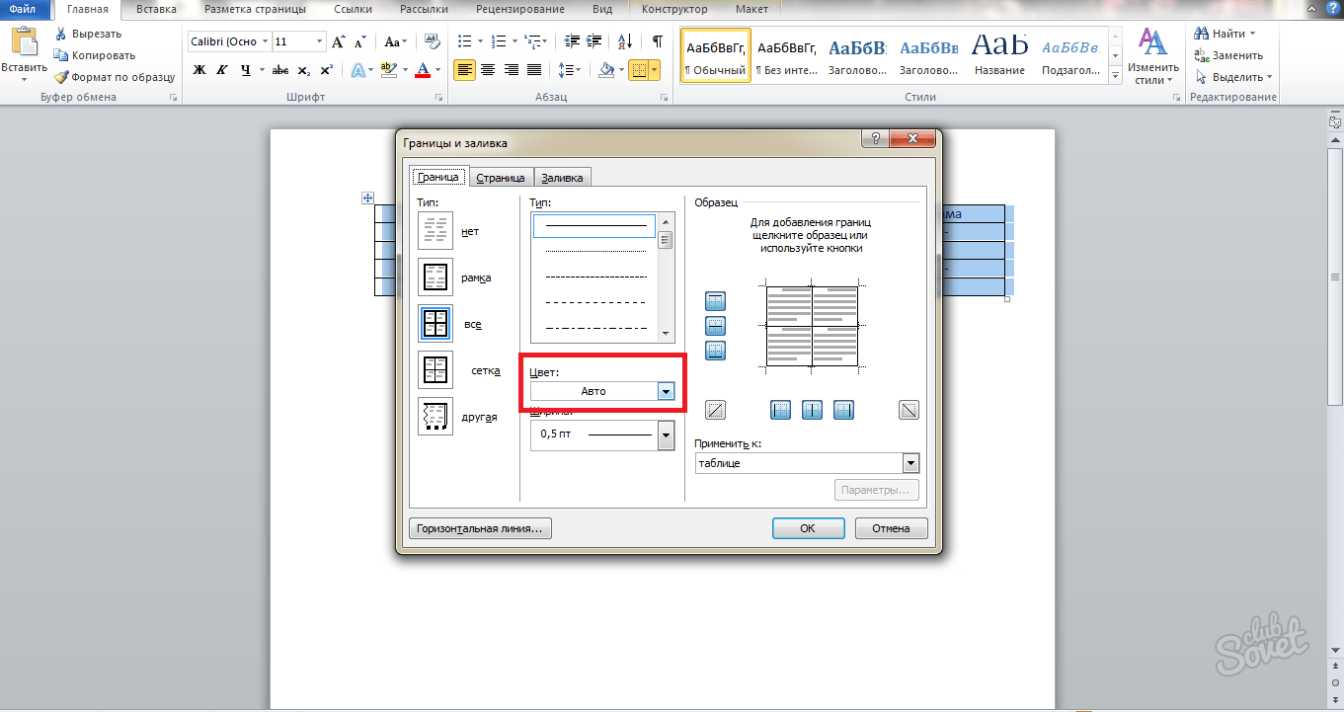1344x712 pixels.
Task: Choose the 'сетка' grid border preset icon
Action: coord(435,370)
